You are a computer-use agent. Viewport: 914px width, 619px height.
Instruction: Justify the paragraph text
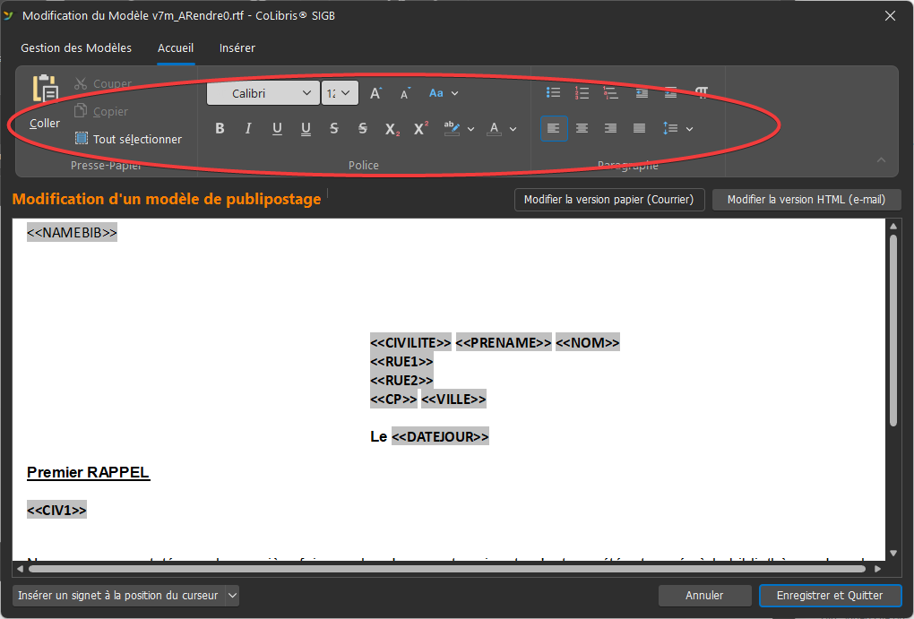coord(640,129)
